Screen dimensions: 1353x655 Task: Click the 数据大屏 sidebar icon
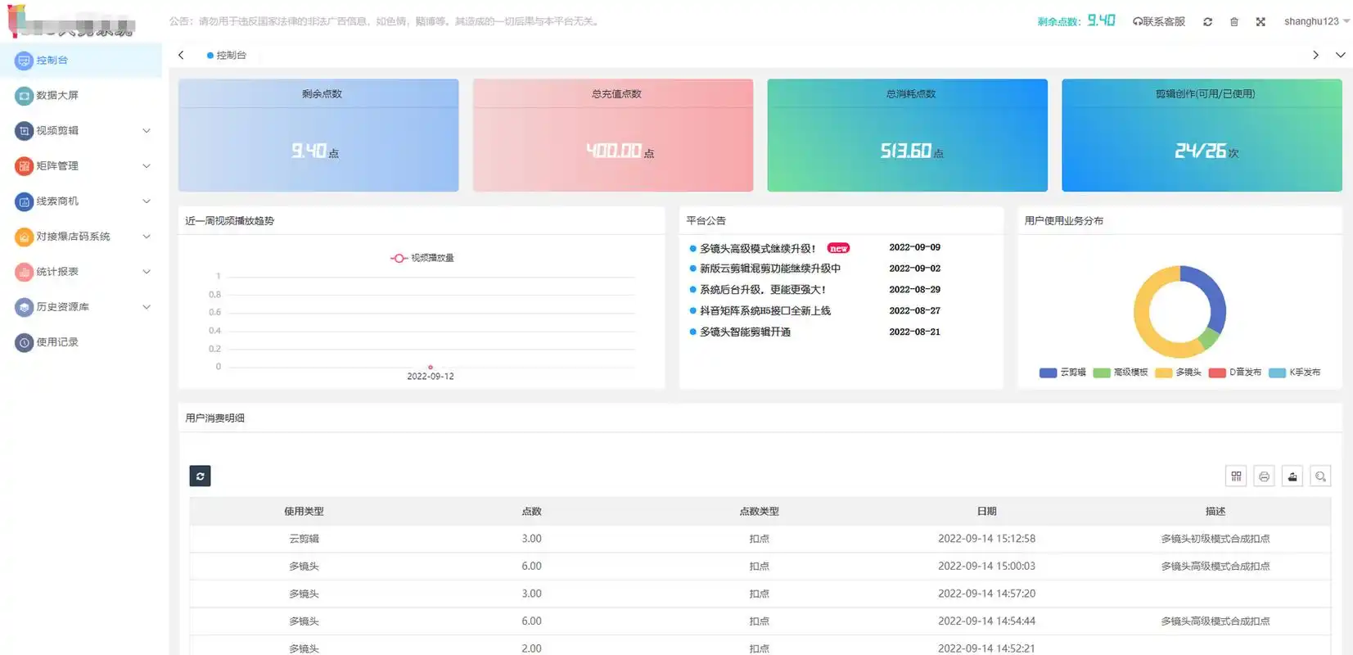[24, 96]
